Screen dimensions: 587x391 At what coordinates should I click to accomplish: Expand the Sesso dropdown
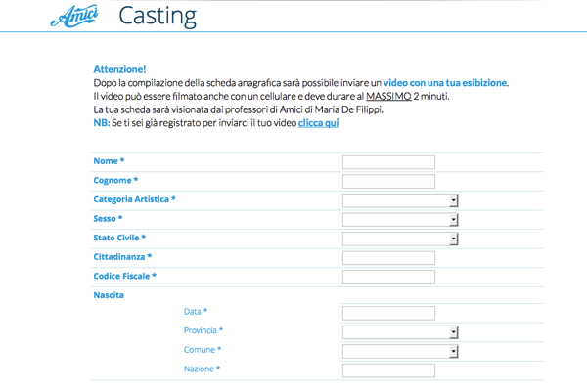click(x=395, y=219)
